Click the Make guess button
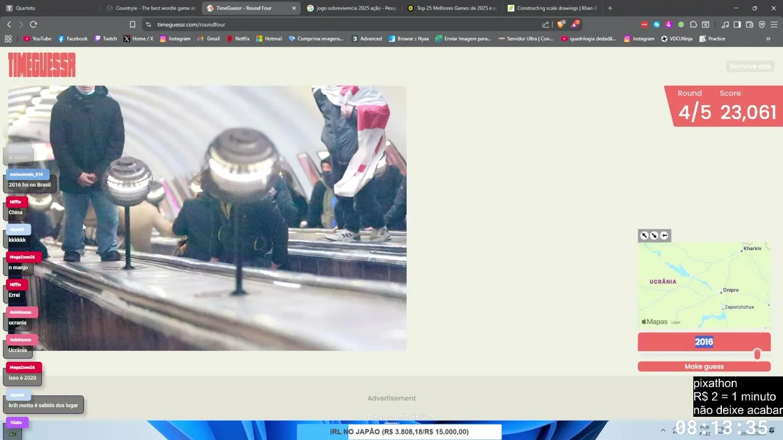The image size is (783, 440). [704, 367]
